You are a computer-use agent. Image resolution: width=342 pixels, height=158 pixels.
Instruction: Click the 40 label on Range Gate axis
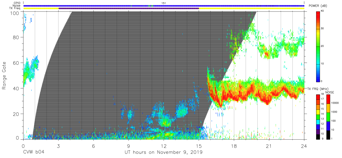[x=16, y=88]
